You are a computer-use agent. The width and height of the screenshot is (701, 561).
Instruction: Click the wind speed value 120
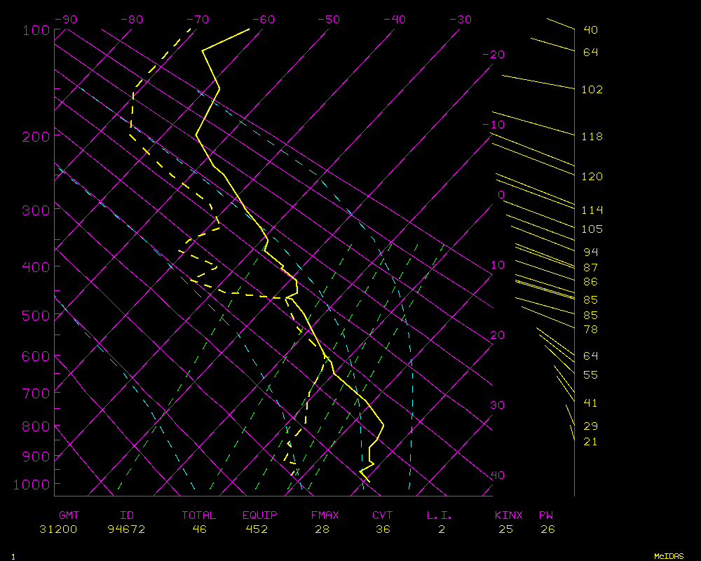coord(592,177)
